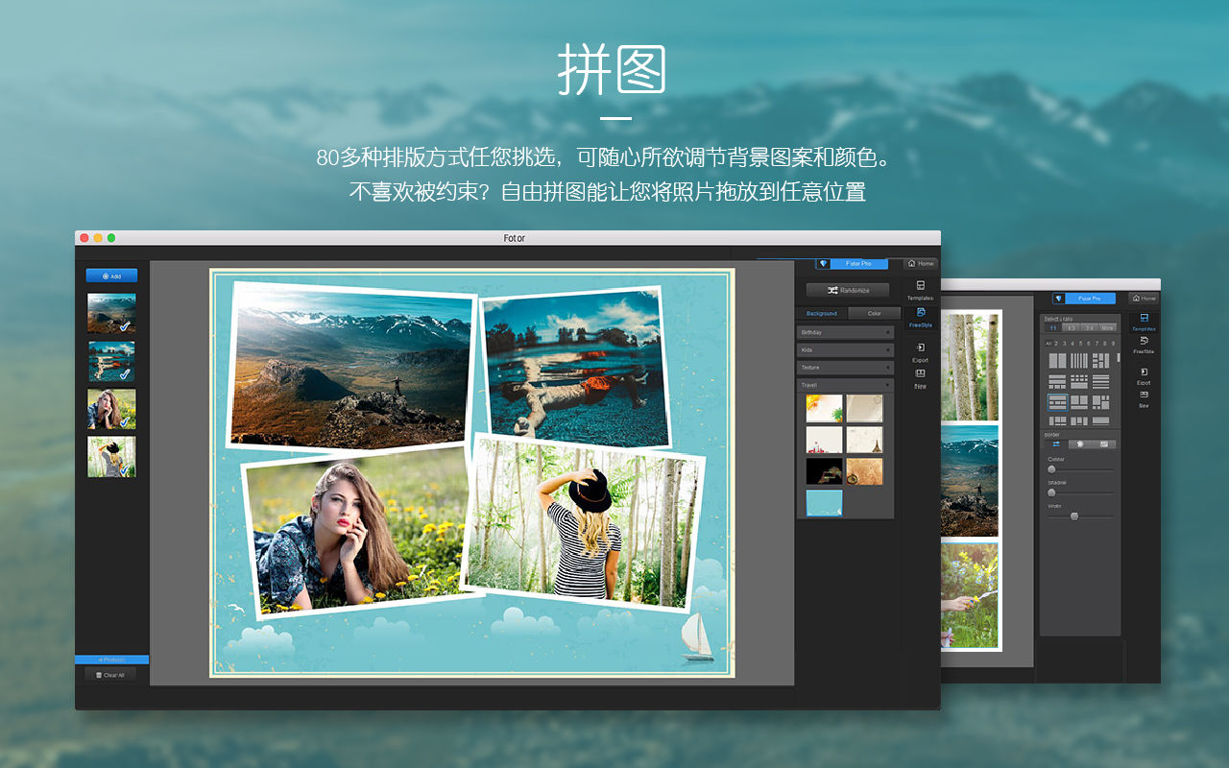Select the Eiffel Tower travel background
This screenshot has width=1229, height=768.
click(x=864, y=440)
